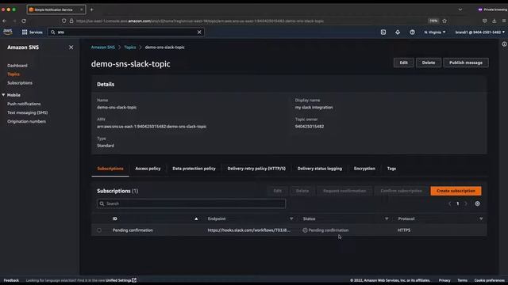Image resolution: width=508 pixels, height=285 pixels.
Task: Open the Encryption tab
Action: tap(364, 169)
